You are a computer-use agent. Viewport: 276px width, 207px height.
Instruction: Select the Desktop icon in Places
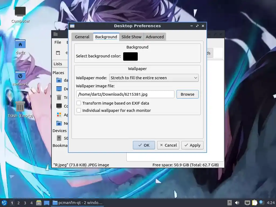pos(59,89)
